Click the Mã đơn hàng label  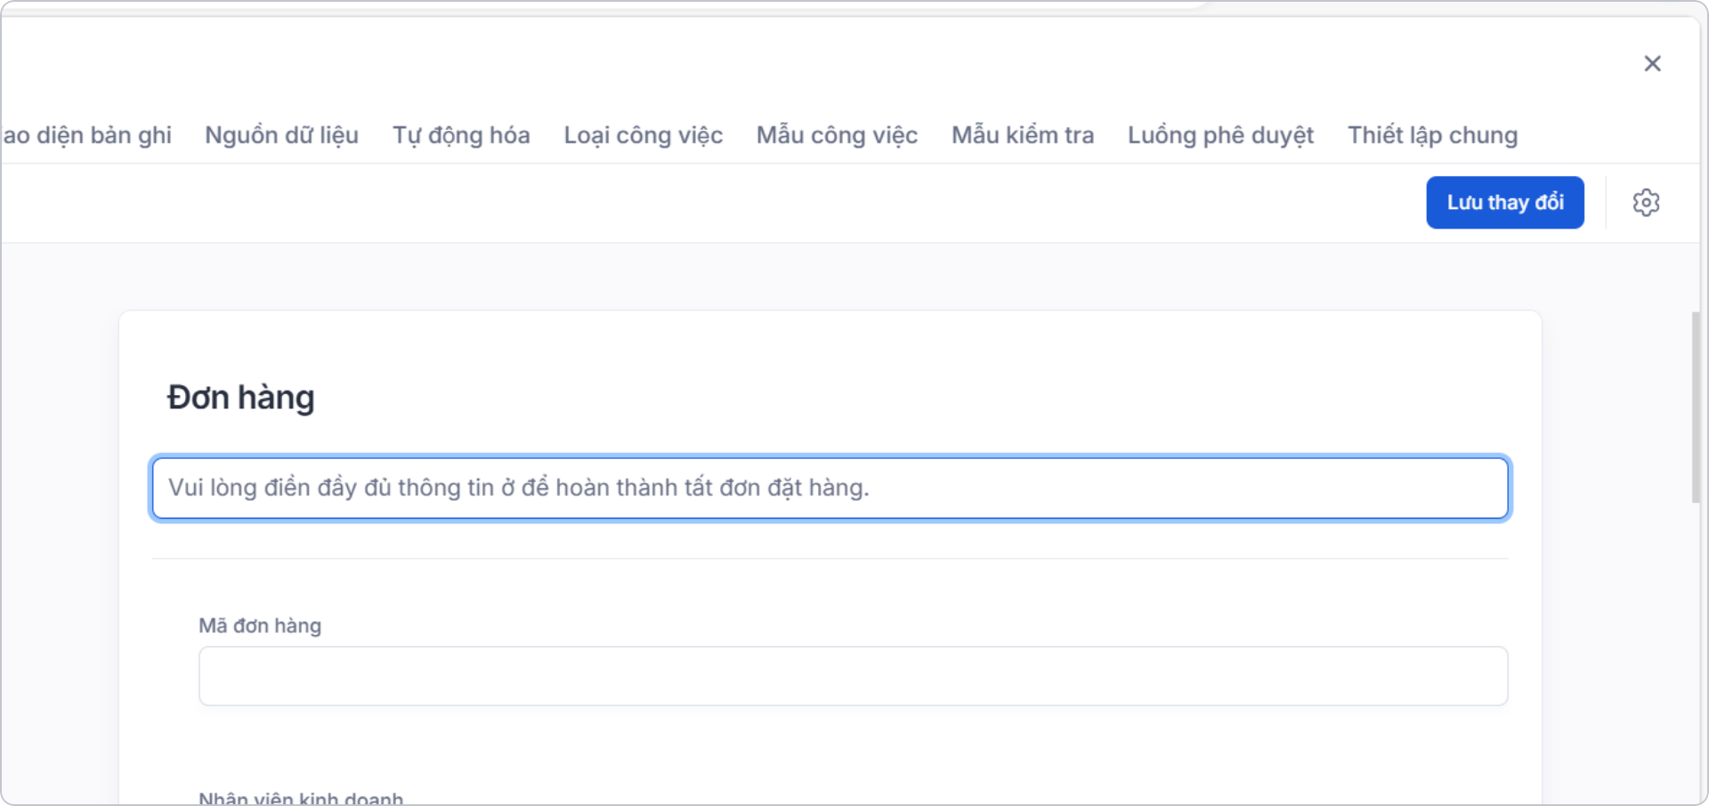(x=260, y=625)
